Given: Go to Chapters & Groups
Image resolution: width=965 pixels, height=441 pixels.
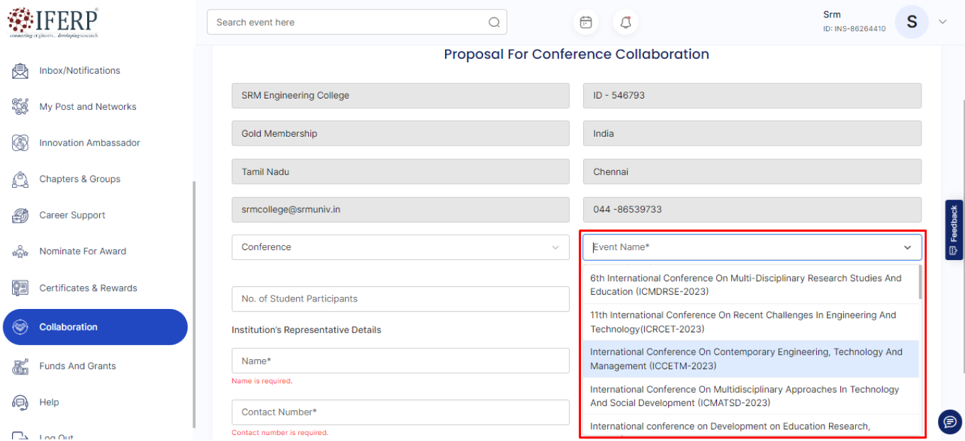Looking at the screenshot, I should pyautogui.click(x=80, y=179).
